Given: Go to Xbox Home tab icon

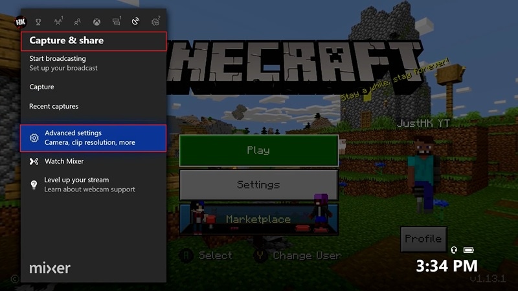Looking at the screenshot, I should coord(96,22).
